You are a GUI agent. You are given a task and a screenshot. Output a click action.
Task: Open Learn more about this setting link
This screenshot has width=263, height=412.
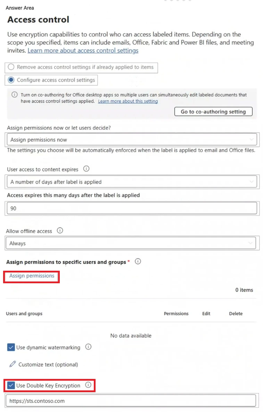click(x=128, y=101)
